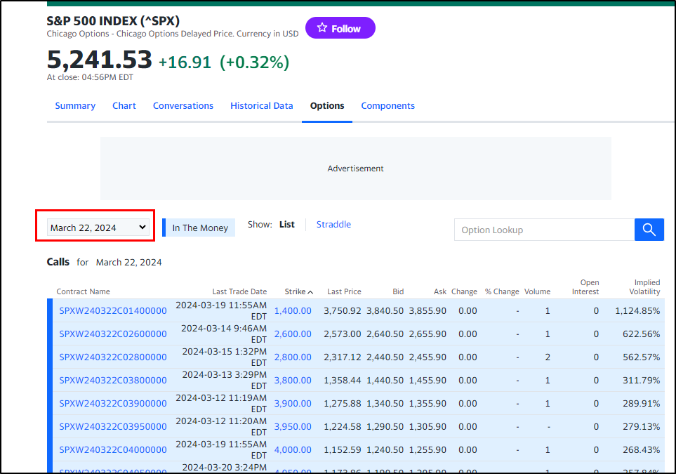This screenshot has width=676, height=474.
Task: Click the Bid column header
Action: pos(398,291)
